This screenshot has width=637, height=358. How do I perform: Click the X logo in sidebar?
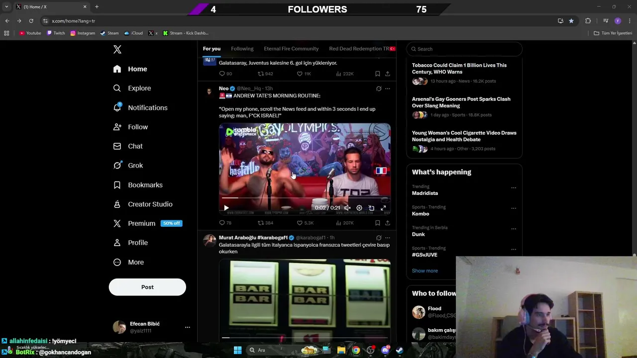(x=117, y=49)
